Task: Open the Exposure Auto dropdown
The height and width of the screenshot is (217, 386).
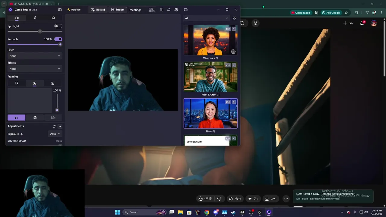Action: point(55,134)
